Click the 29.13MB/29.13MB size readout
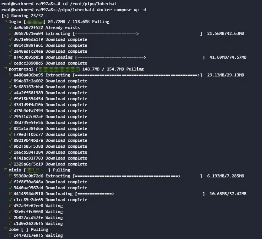The image size is (262, 239). click(226, 75)
